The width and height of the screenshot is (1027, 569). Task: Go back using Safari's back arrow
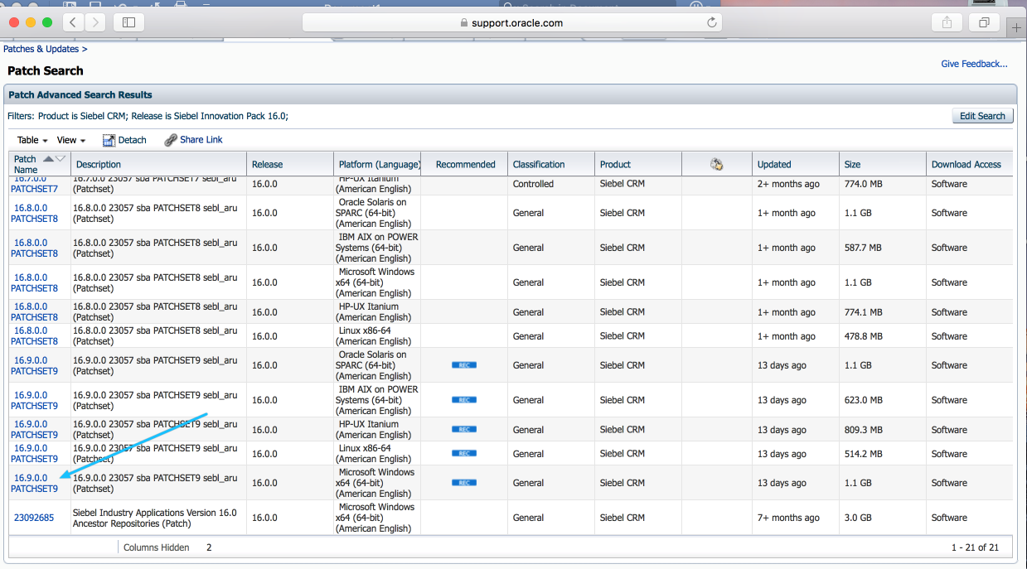pos(73,22)
